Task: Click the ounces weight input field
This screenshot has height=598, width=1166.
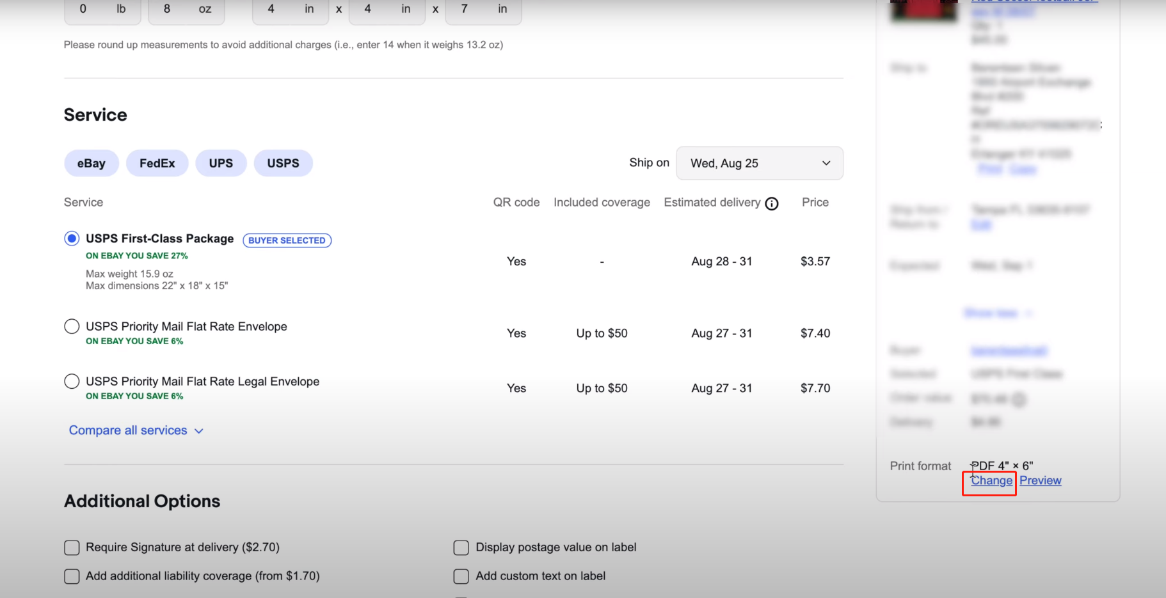Action: point(186,11)
